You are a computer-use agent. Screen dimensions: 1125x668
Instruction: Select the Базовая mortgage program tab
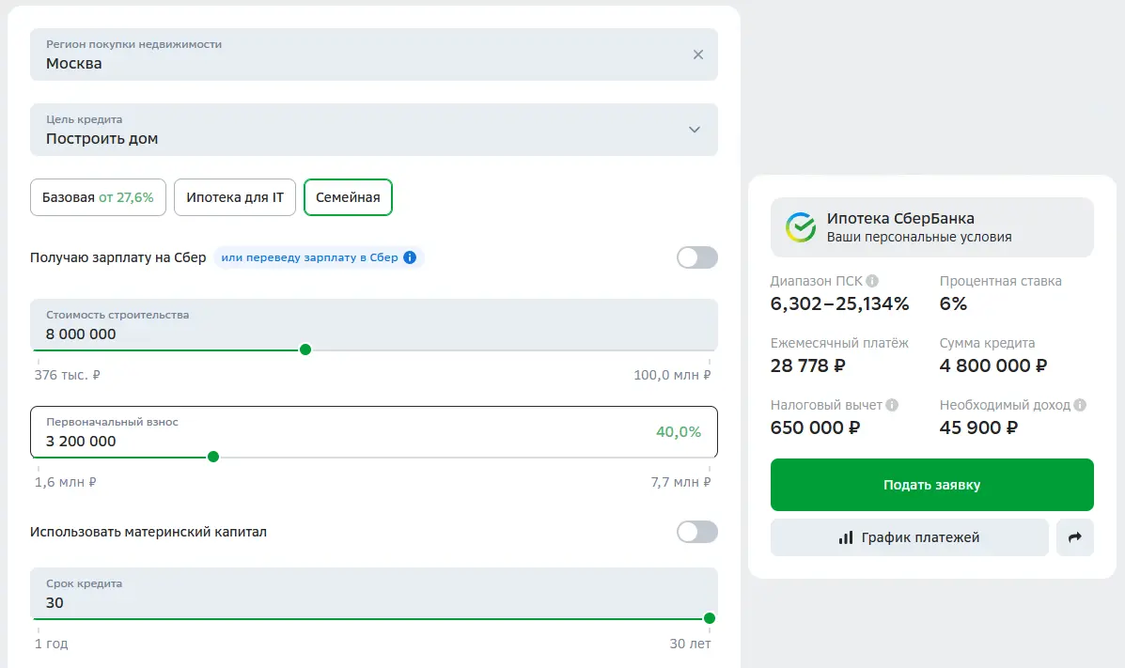pyautogui.click(x=98, y=197)
